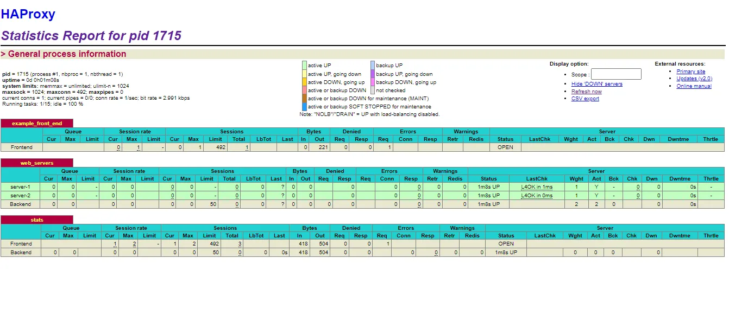This screenshot has width=729, height=316.
Task: Click the OPEN status in stats table
Action: click(506, 244)
